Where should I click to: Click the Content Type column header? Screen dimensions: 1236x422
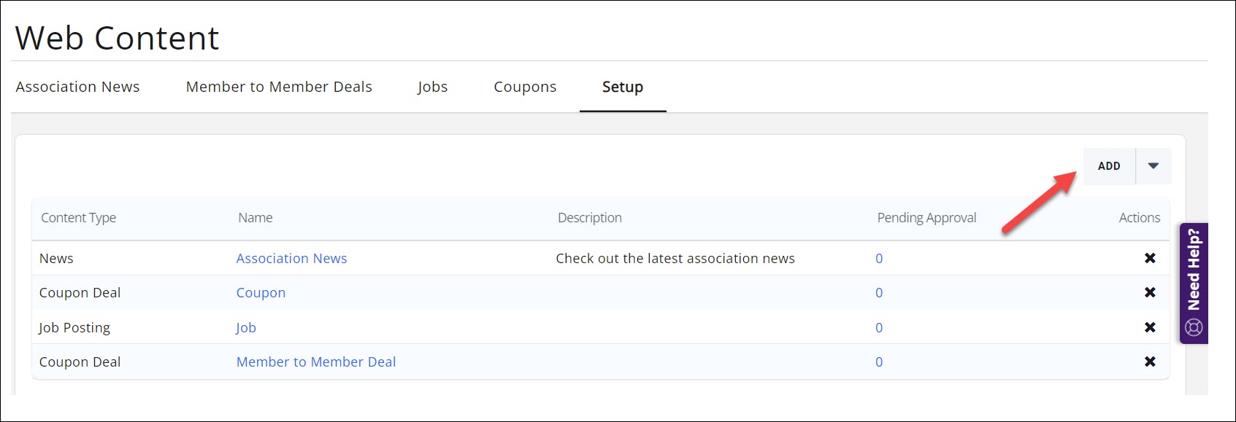(x=78, y=218)
